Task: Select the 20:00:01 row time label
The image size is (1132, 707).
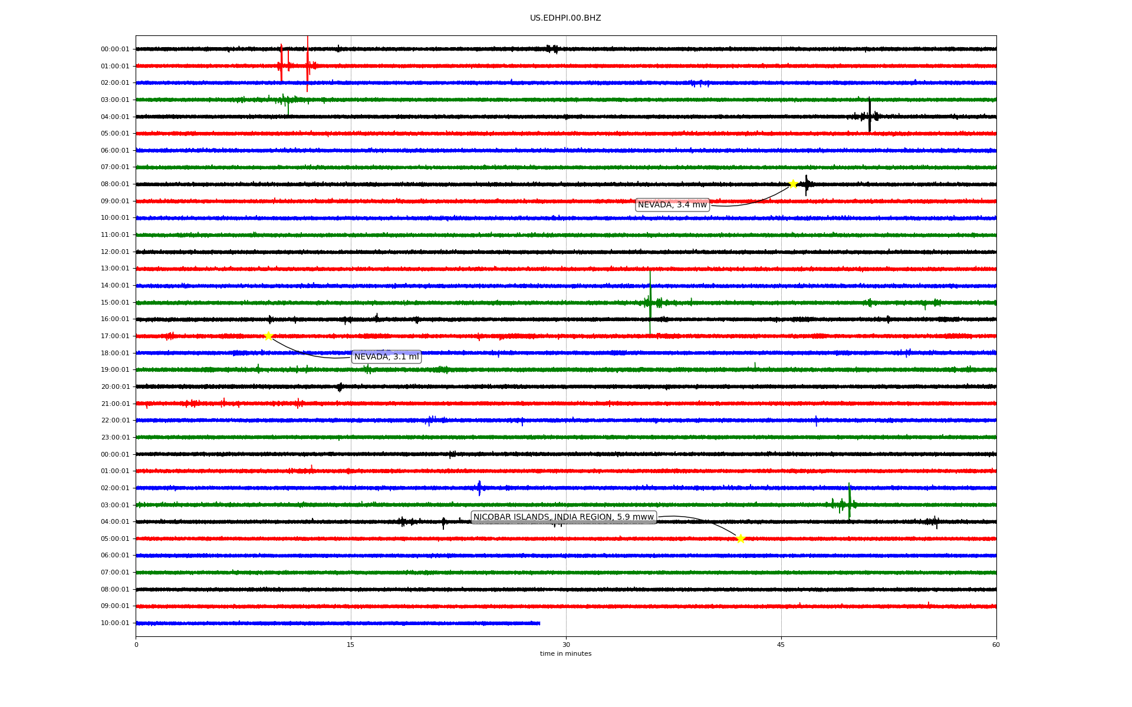Action: (115, 387)
